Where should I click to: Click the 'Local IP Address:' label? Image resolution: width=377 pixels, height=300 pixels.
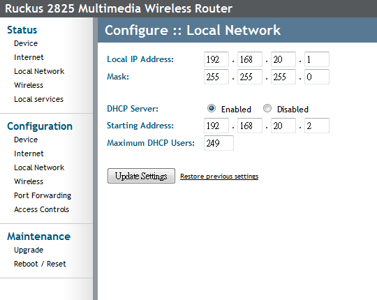point(140,59)
